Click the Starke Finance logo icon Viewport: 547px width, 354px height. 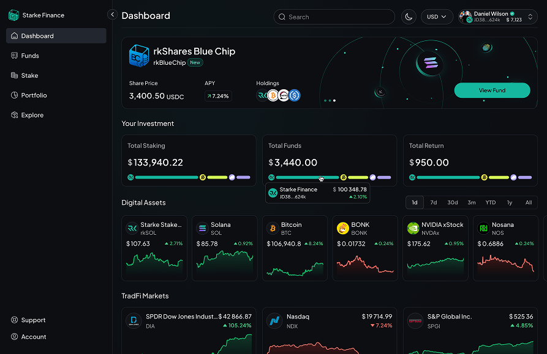[x=13, y=15]
